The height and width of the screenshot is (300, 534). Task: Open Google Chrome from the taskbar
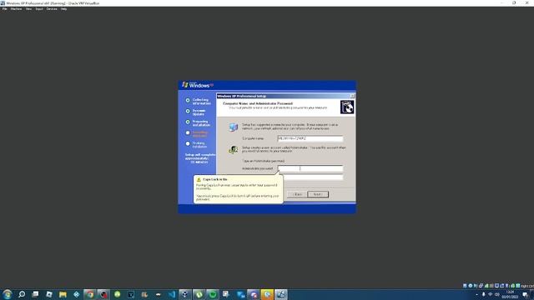click(x=90, y=294)
